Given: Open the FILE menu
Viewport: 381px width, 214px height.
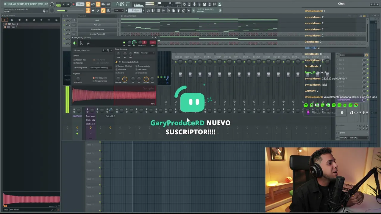Looking at the screenshot, I should tap(6, 4).
